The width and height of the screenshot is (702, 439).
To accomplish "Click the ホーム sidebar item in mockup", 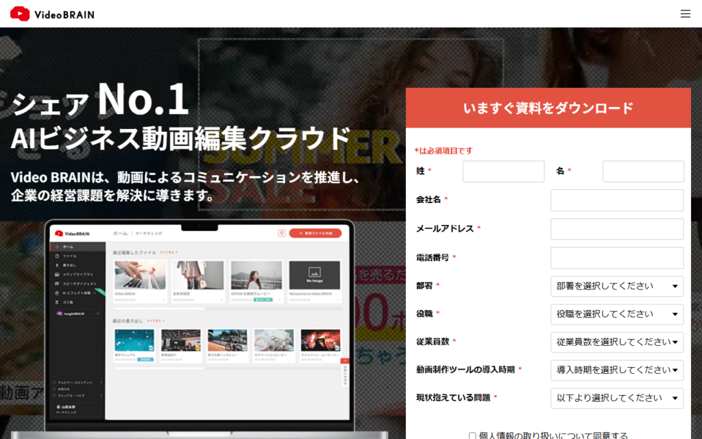I will (67, 246).
